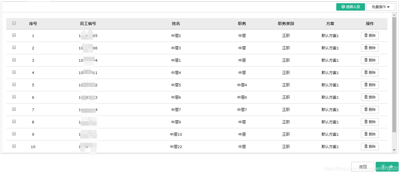Delete the 中层9 row via 删除

click(x=370, y=122)
